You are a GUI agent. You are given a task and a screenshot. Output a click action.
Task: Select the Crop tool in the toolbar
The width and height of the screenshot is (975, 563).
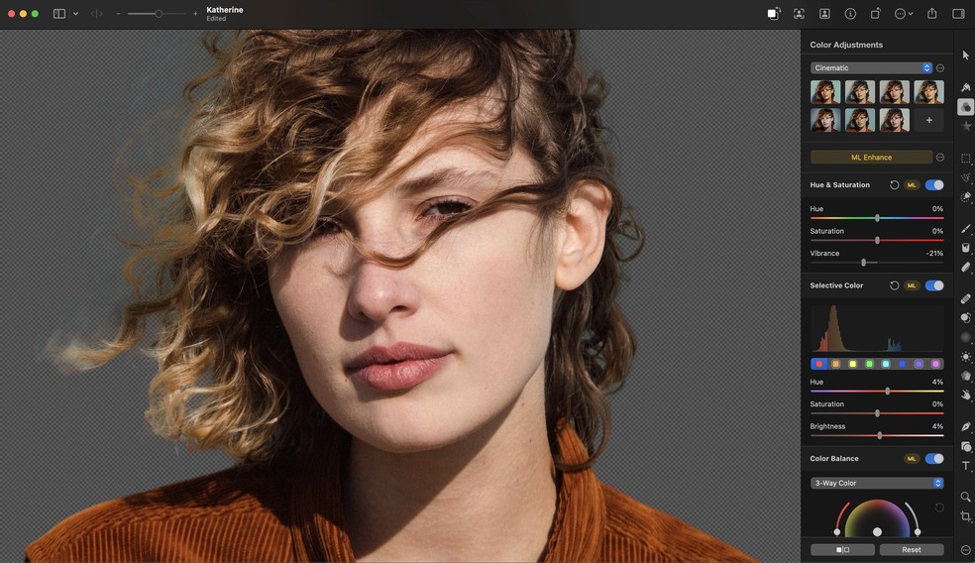coord(966,516)
